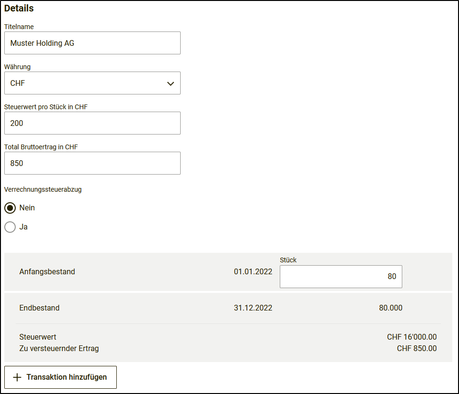Click the Details heading
This screenshot has width=459, height=394.
[x=19, y=8]
